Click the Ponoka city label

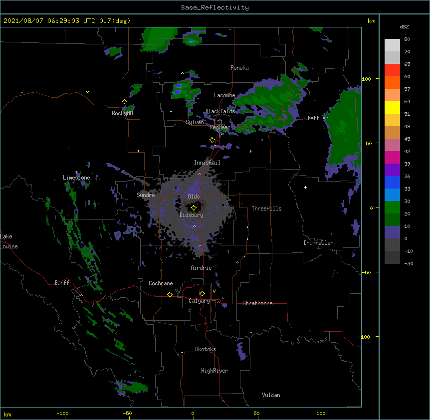click(239, 68)
